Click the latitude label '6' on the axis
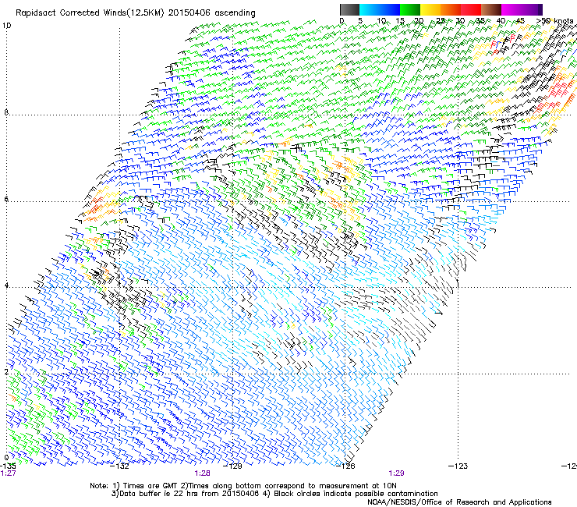Viewport: 577px width, 507px height. 6,199
